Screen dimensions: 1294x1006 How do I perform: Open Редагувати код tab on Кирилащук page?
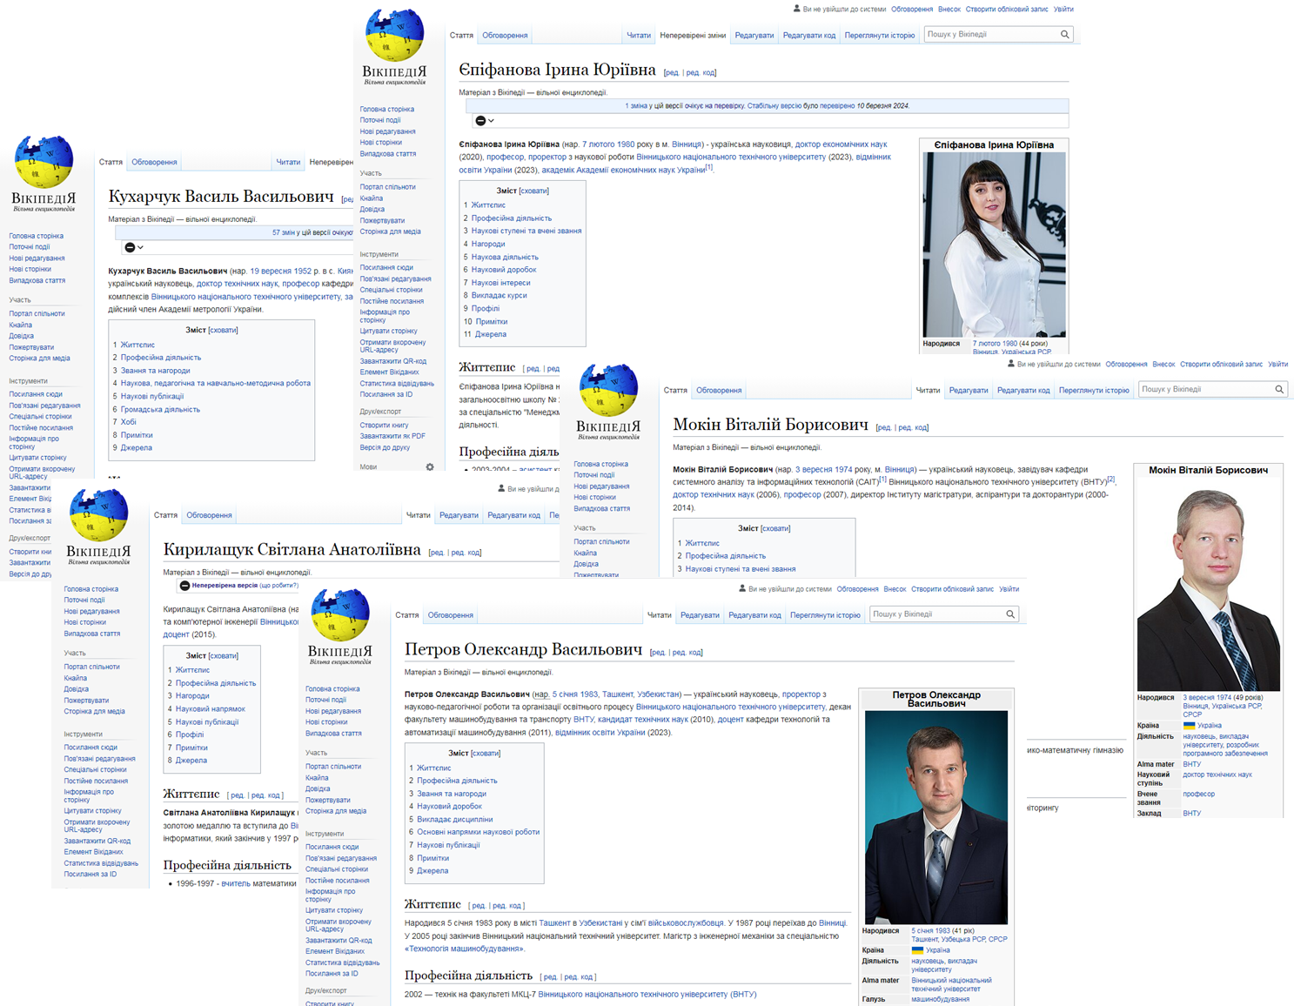[513, 515]
